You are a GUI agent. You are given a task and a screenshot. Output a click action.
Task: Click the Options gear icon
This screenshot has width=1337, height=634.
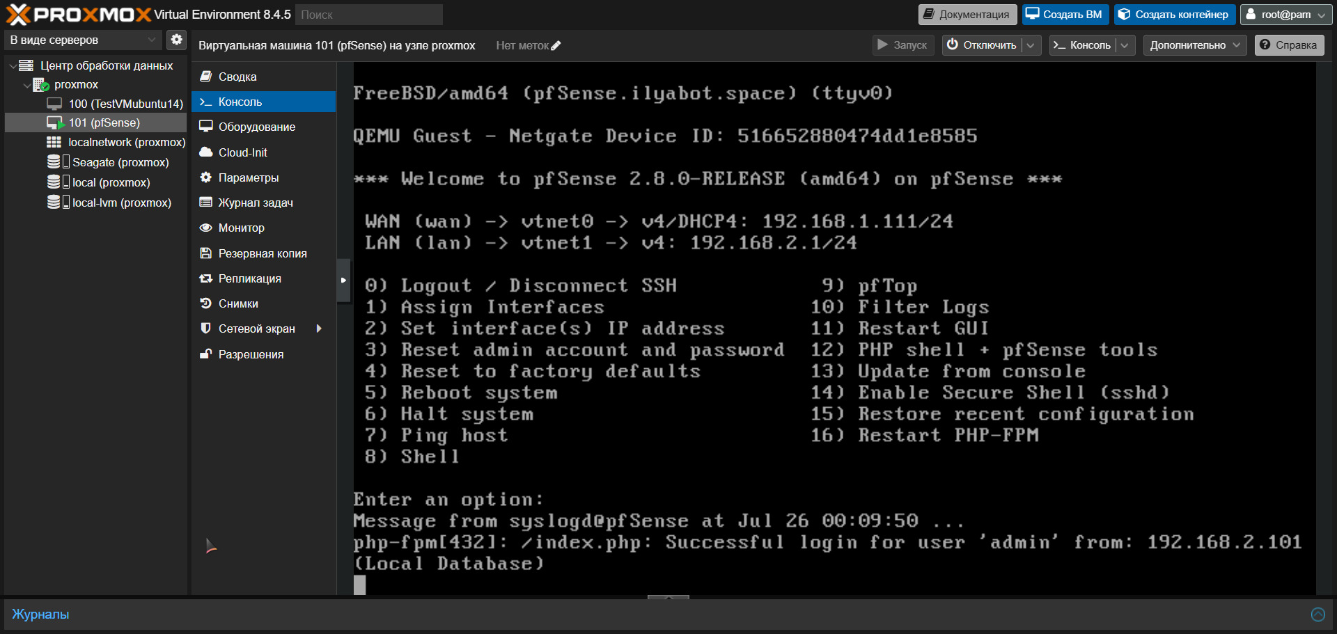[206, 177]
